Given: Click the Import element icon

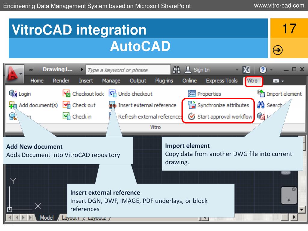Looking at the screenshot, I should [261, 94].
